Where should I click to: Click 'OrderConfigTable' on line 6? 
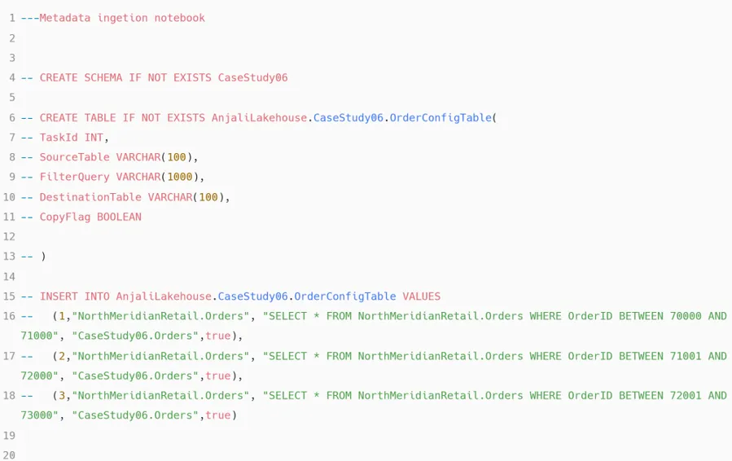tap(441, 118)
